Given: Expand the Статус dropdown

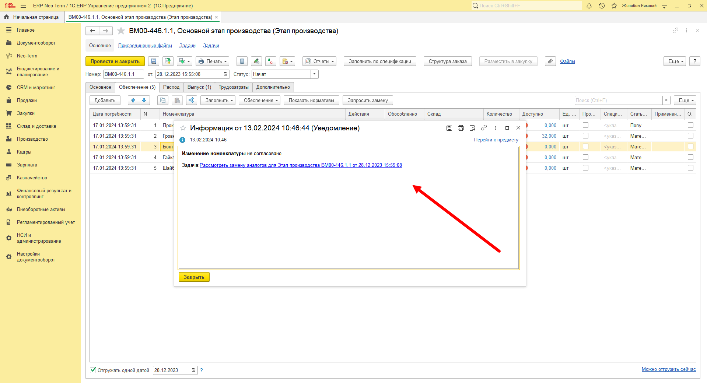Looking at the screenshot, I should tap(315, 74).
